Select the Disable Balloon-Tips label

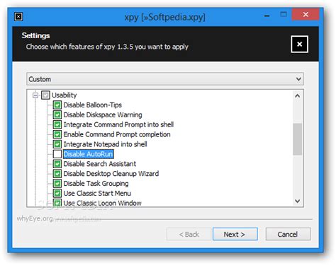(x=93, y=105)
